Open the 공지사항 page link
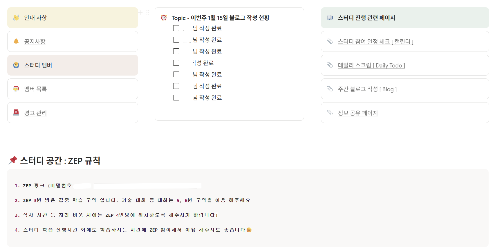Viewport: 495px width, 251px height. tap(35, 41)
